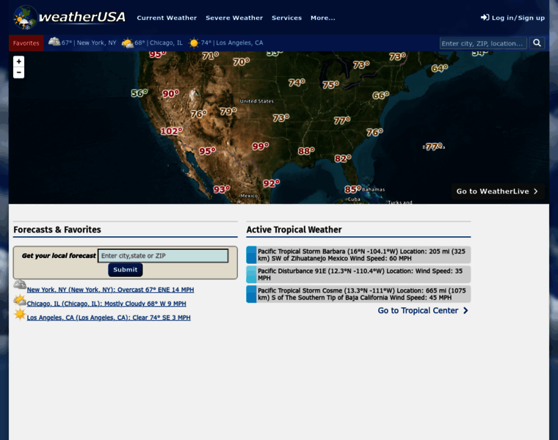Image resolution: width=558 pixels, height=440 pixels.
Task: Click the 99° temperature marker on map
Action: pyautogui.click(x=260, y=146)
